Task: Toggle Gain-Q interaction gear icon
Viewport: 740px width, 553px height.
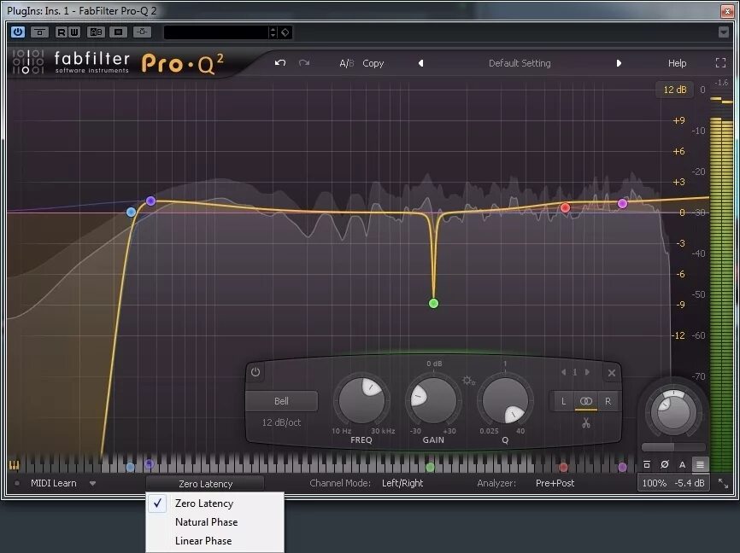Action: coord(468,380)
